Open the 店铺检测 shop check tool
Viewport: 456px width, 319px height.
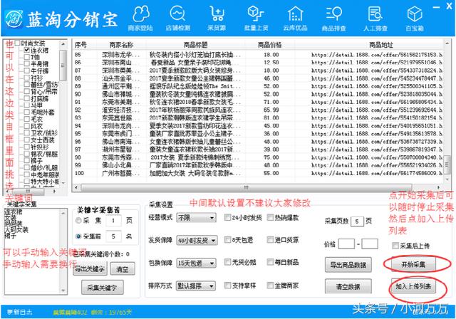pos(177,18)
